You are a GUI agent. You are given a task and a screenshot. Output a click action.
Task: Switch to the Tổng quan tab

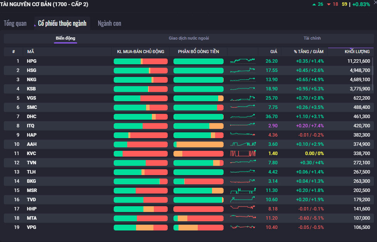pos(15,23)
